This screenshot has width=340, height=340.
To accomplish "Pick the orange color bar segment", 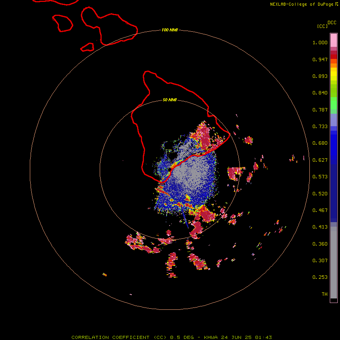I will coord(334,65).
